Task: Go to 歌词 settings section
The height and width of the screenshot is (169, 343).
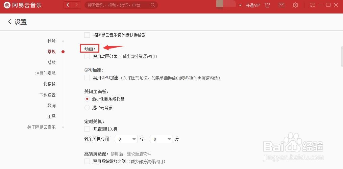Action: tap(51, 106)
